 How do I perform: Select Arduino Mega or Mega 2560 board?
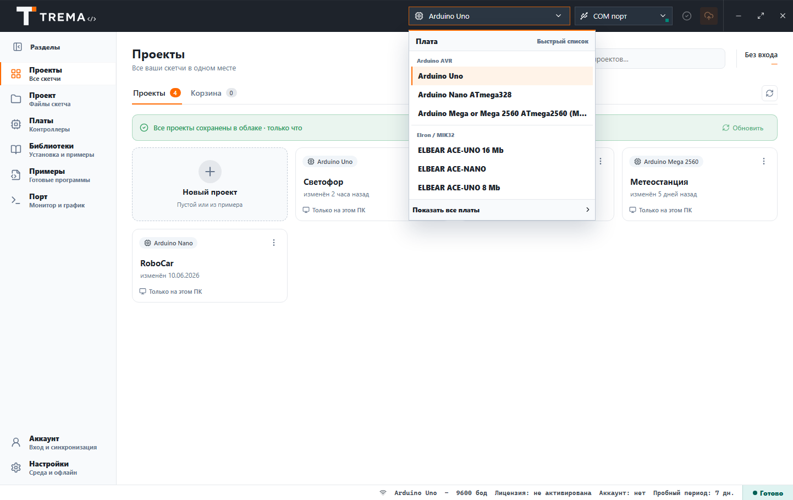(502, 113)
